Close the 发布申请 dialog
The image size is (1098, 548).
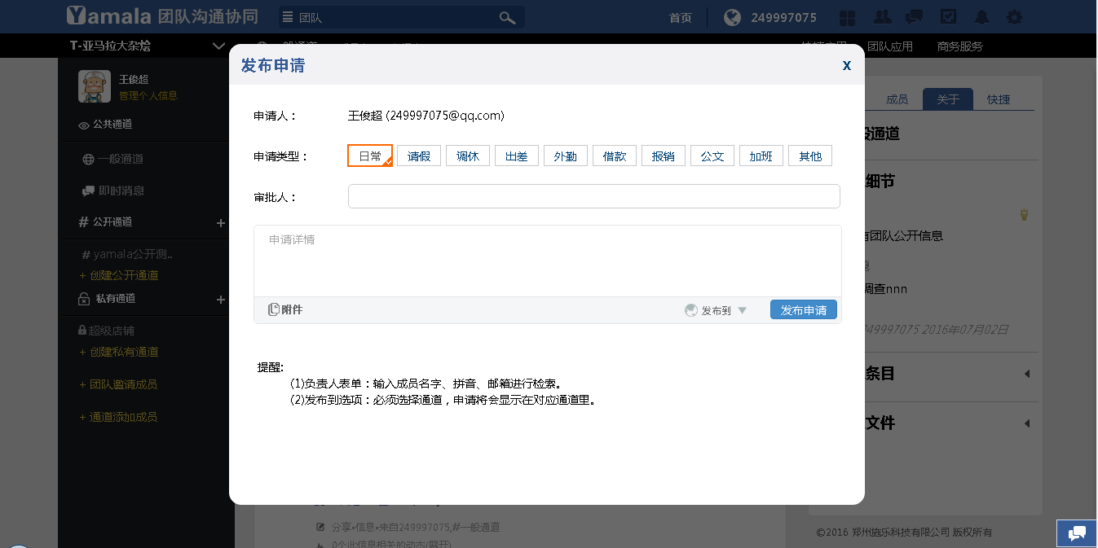point(847,66)
